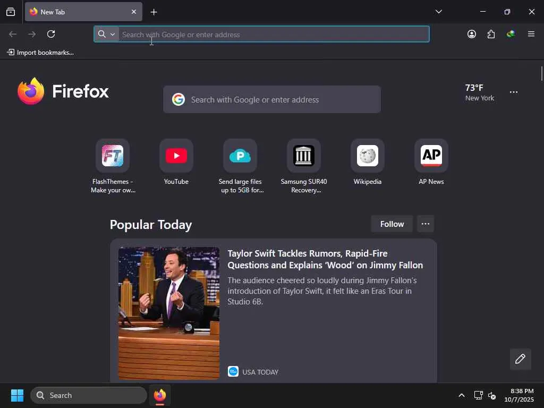Open the Extensions puzzle icon

(491, 34)
